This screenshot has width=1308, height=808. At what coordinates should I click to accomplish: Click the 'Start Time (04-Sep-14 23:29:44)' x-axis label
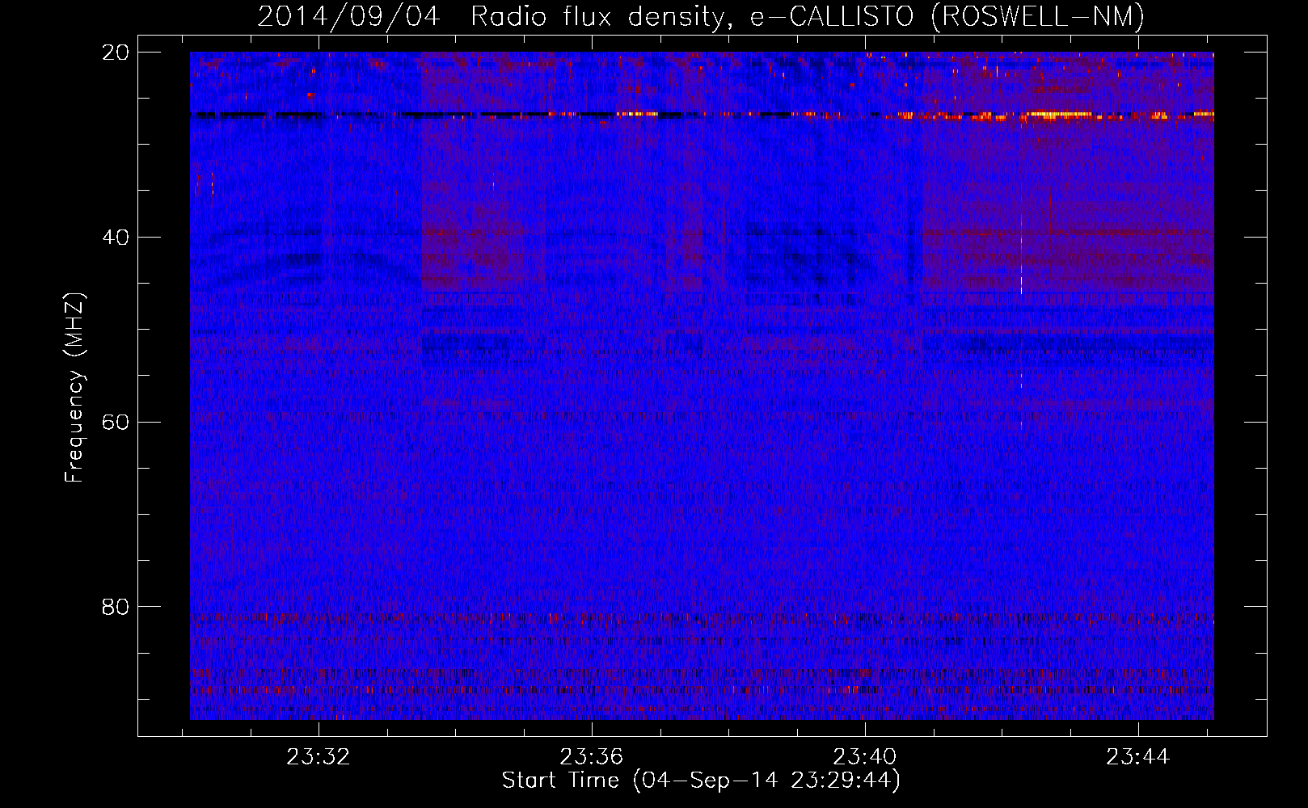701,781
